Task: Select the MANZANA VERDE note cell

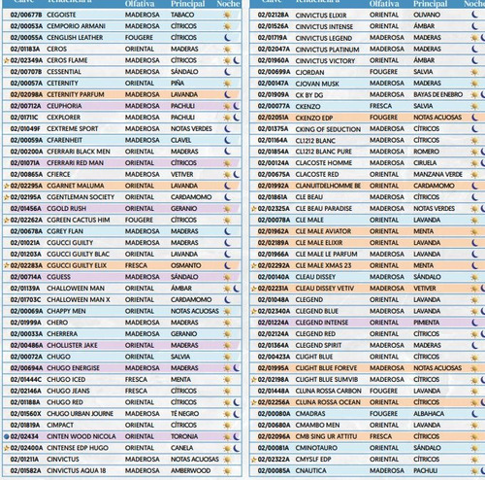Action: (x=438, y=174)
